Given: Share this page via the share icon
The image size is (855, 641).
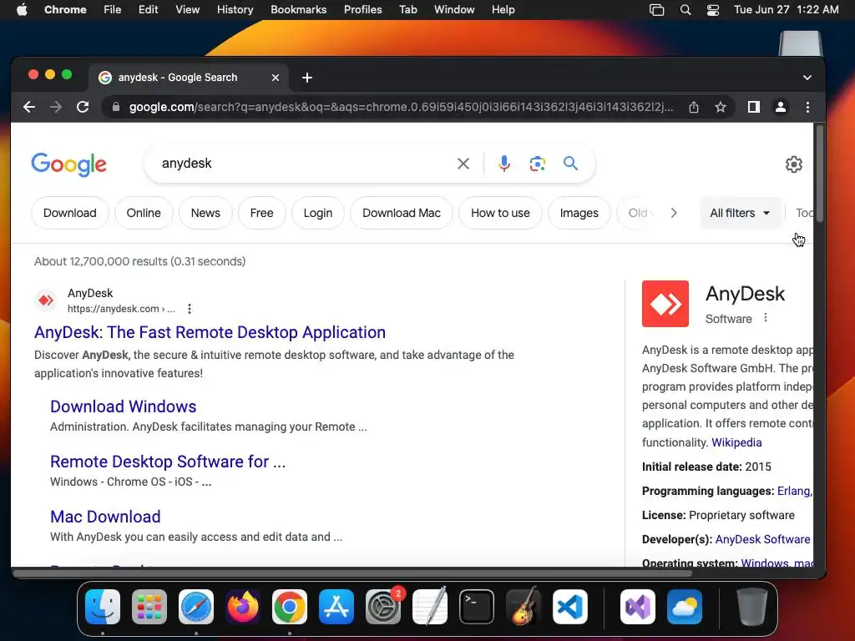Looking at the screenshot, I should (694, 107).
